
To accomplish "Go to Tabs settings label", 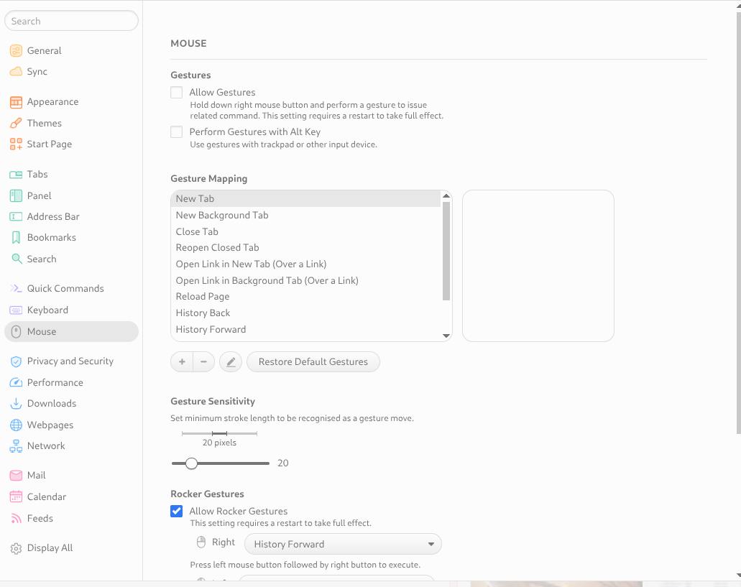I will 37,175.
